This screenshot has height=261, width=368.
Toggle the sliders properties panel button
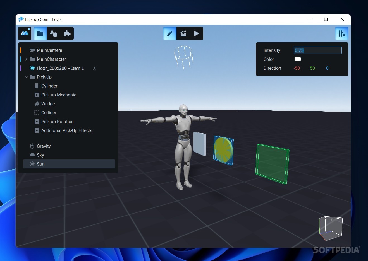(342, 33)
